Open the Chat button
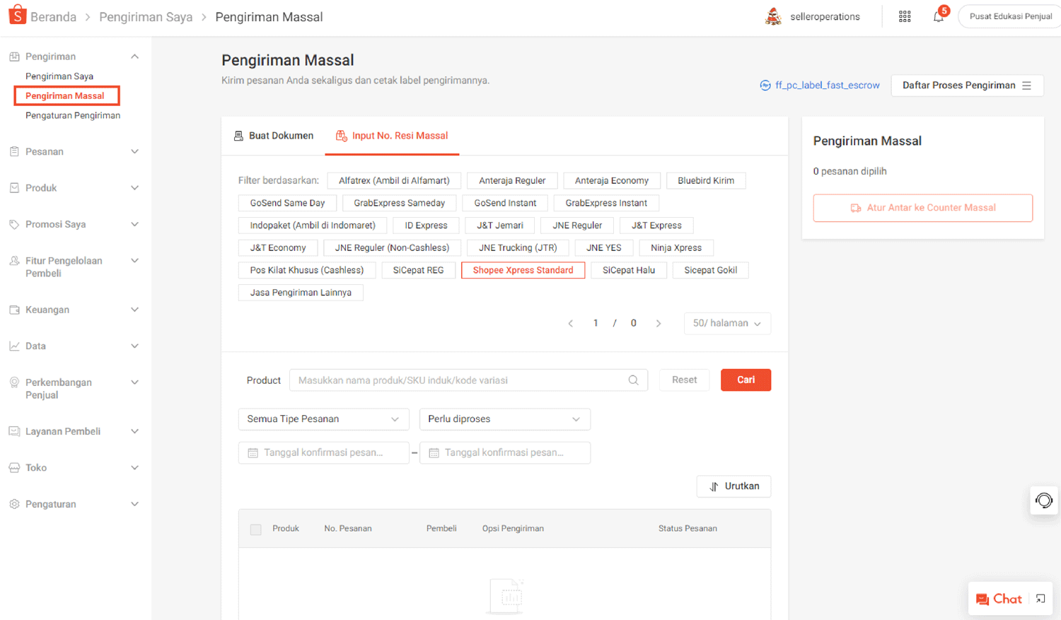 point(999,599)
